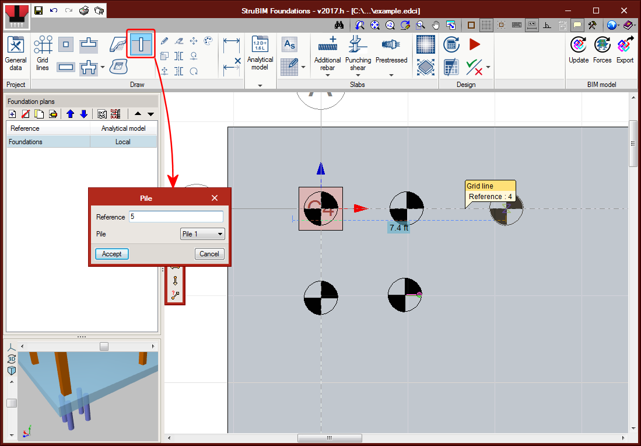
Task: Cancel the Pile dialog
Action: (209, 254)
